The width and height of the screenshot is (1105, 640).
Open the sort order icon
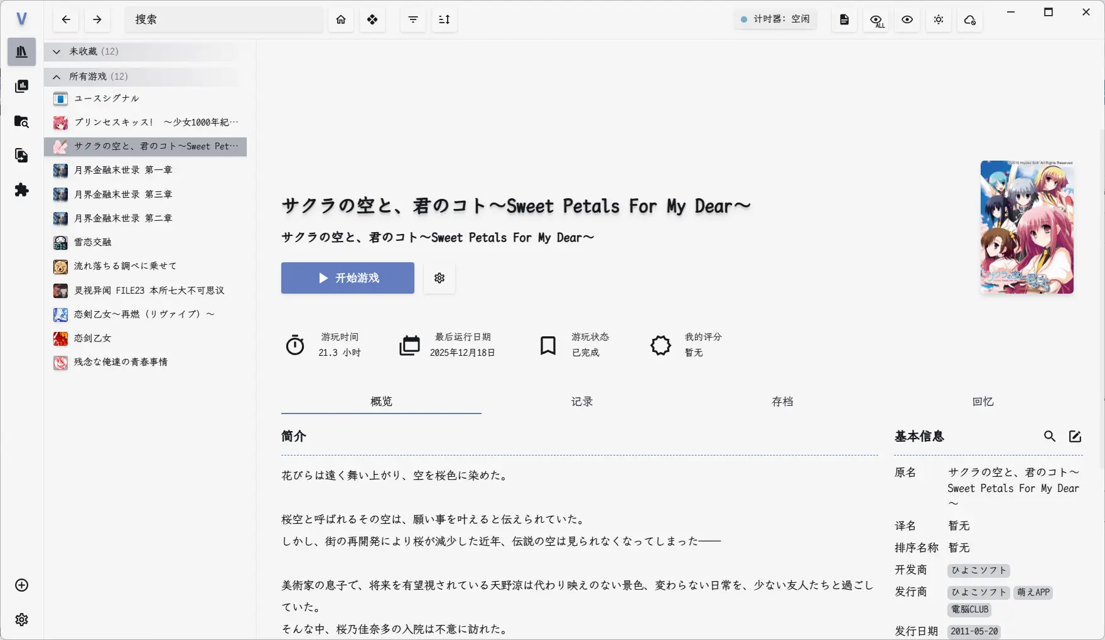tap(445, 19)
